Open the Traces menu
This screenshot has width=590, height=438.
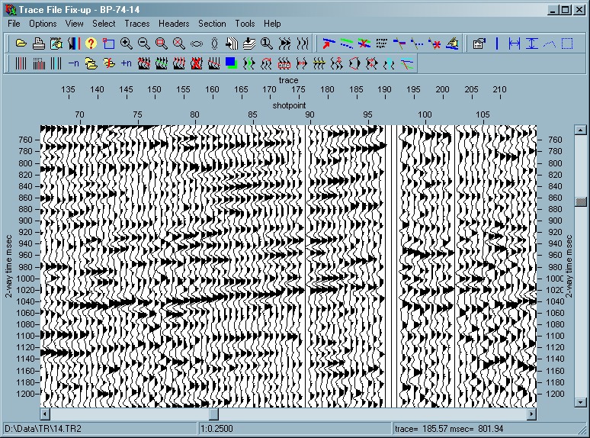tap(137, 24)
